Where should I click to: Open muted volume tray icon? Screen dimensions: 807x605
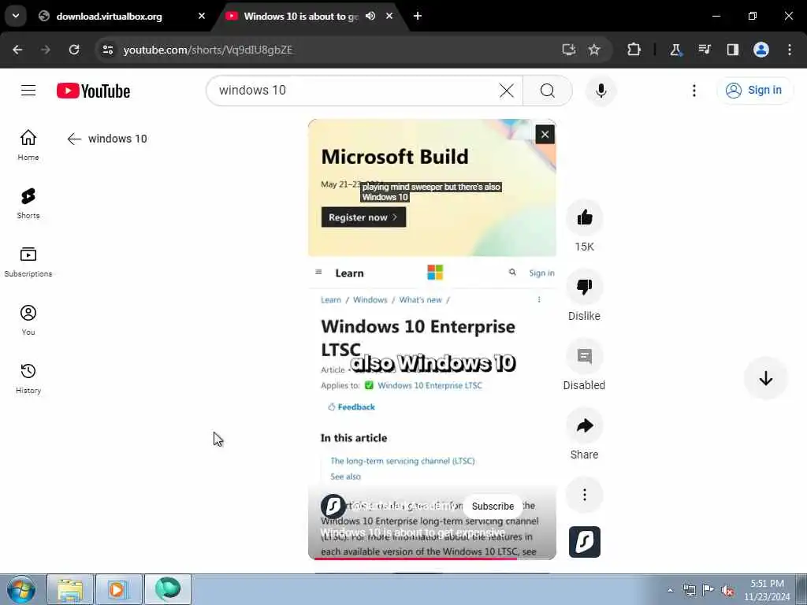pyautogui.click(x=727, y=591)
